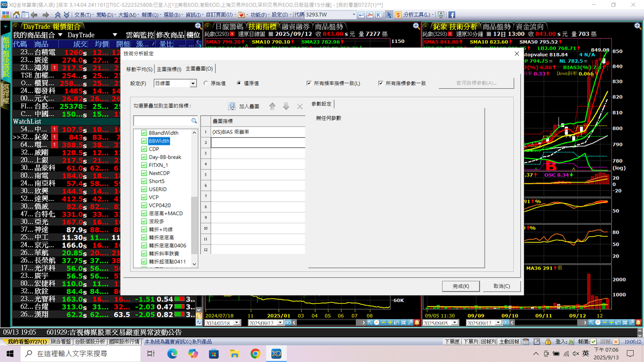Select the CDP indicator in the list
The height and width of the screenshot is (362, 644).
(x=153, y=149)
